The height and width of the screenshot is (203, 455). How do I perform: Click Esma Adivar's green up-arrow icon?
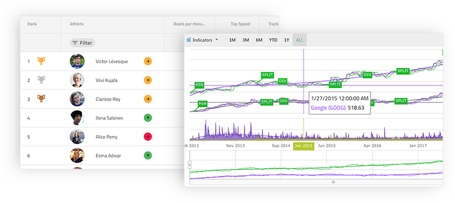pyautogui.click(x=148, y=156)
